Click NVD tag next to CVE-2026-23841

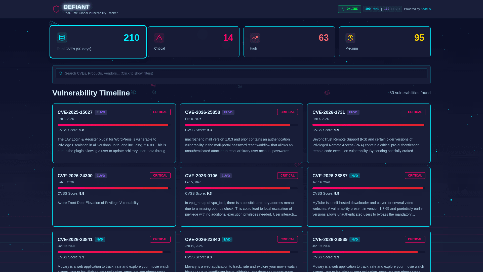[100, 240]
